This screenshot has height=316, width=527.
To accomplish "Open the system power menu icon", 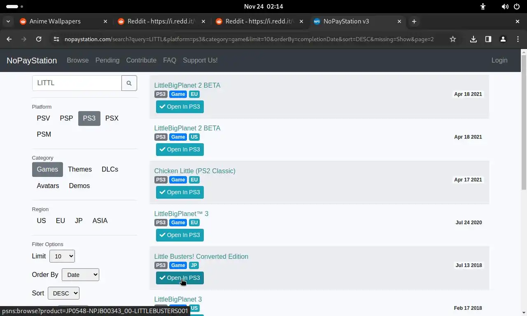I will point(517,7).
